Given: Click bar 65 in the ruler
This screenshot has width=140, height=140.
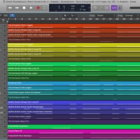Looking at the screenshot, I should click(117, 19).
